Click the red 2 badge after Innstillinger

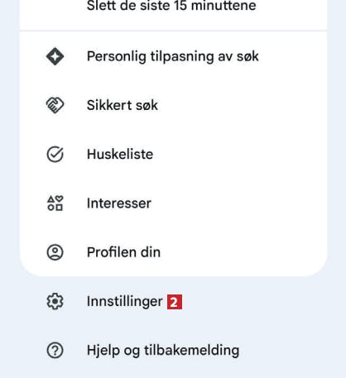tap(175, 302)
